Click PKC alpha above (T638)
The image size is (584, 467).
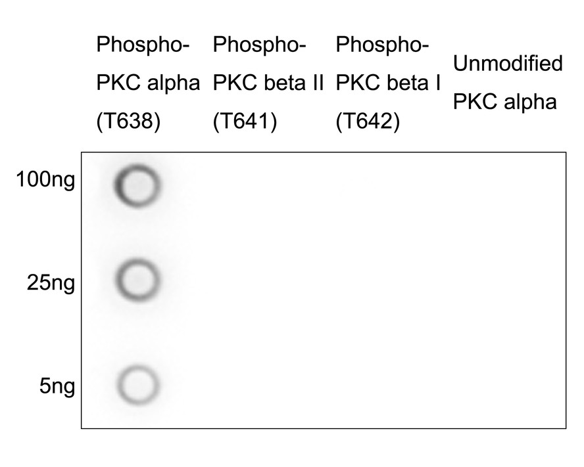pyautogui.click(x=148, y=84)
